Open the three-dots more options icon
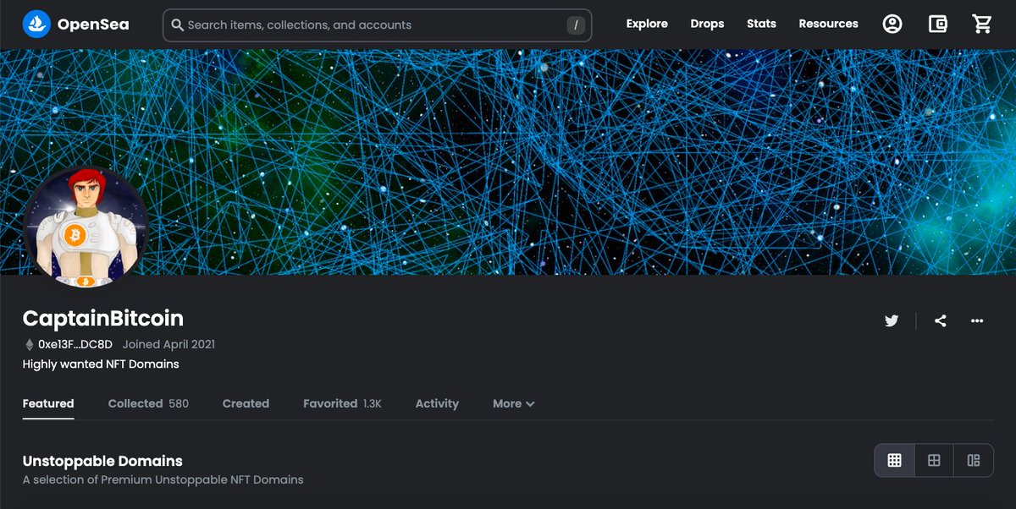 click(977, 320)
